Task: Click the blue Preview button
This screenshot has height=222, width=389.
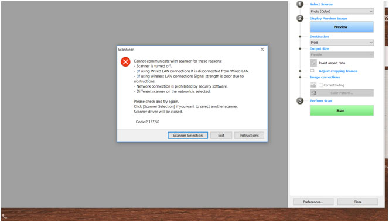Action: coord(342,27)
